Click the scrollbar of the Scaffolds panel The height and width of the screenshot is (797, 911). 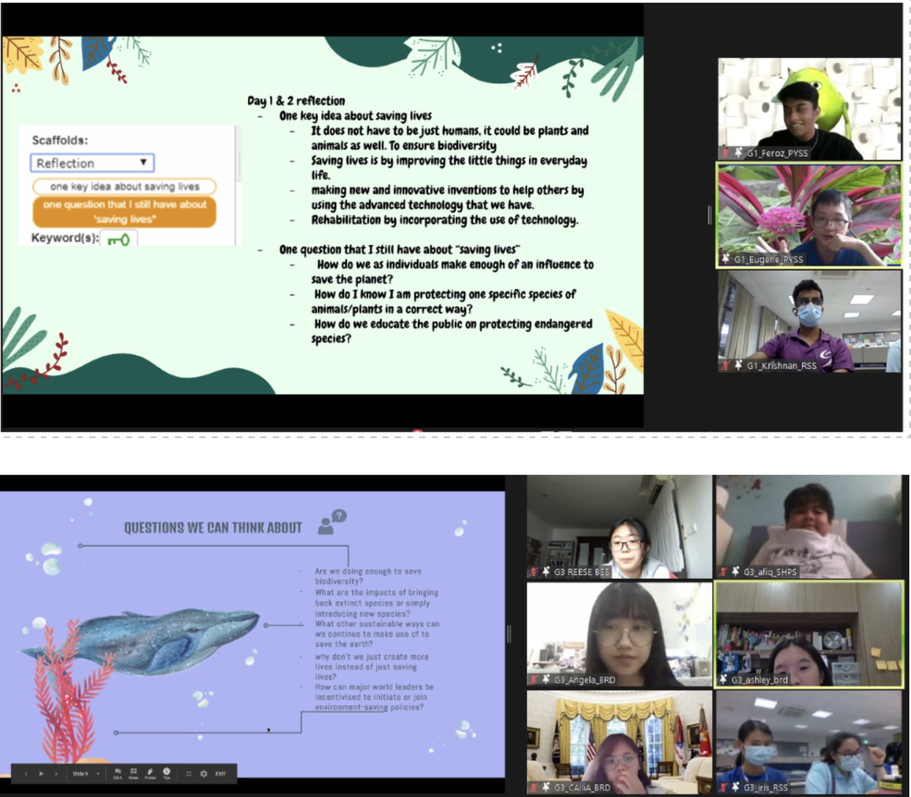238,166
